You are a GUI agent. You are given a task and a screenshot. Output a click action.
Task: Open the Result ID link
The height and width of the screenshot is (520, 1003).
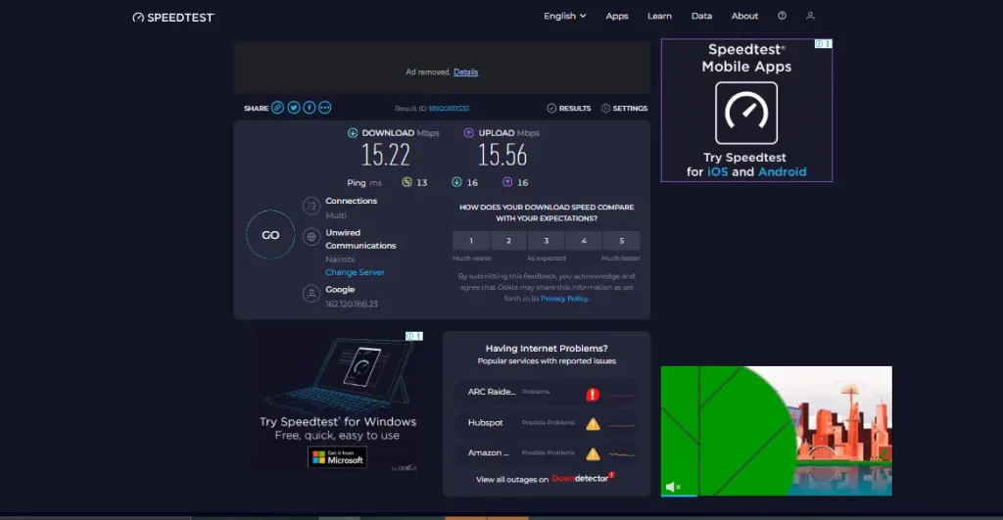click(x=449, y=109)
